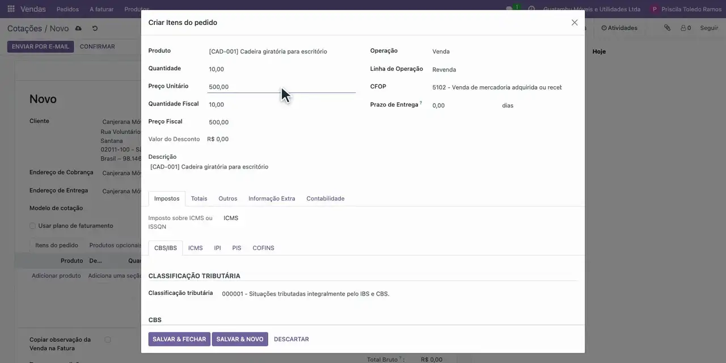The width and height of the screenshot is (726, 363).
Task: Select the IPI tax tab
Action: pyautogui.click(x=217, y=248)
